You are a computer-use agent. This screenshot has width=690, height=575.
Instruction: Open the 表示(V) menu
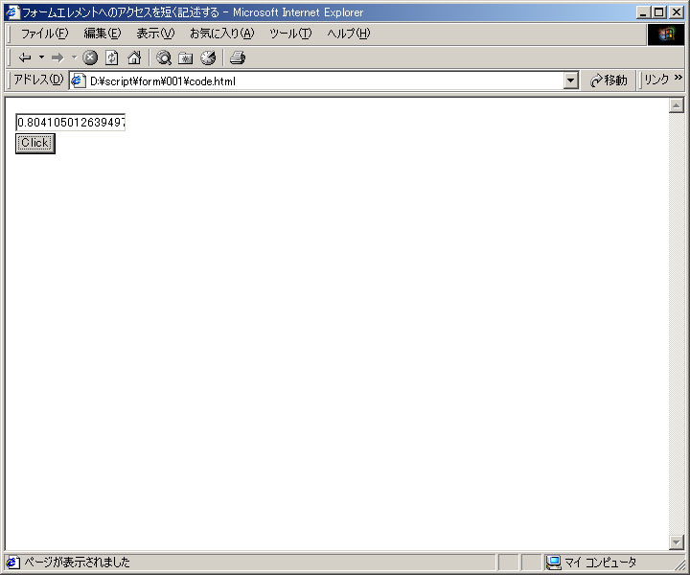pos(155,34)
